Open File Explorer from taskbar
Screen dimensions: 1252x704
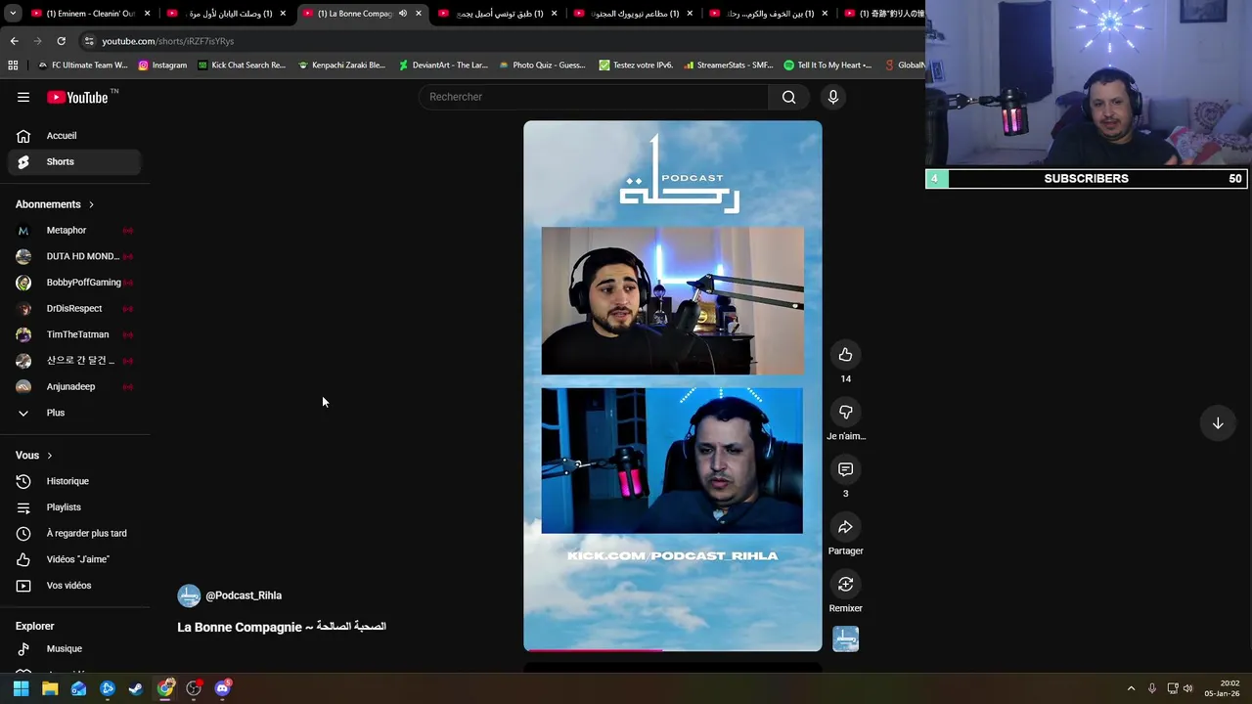50,688
